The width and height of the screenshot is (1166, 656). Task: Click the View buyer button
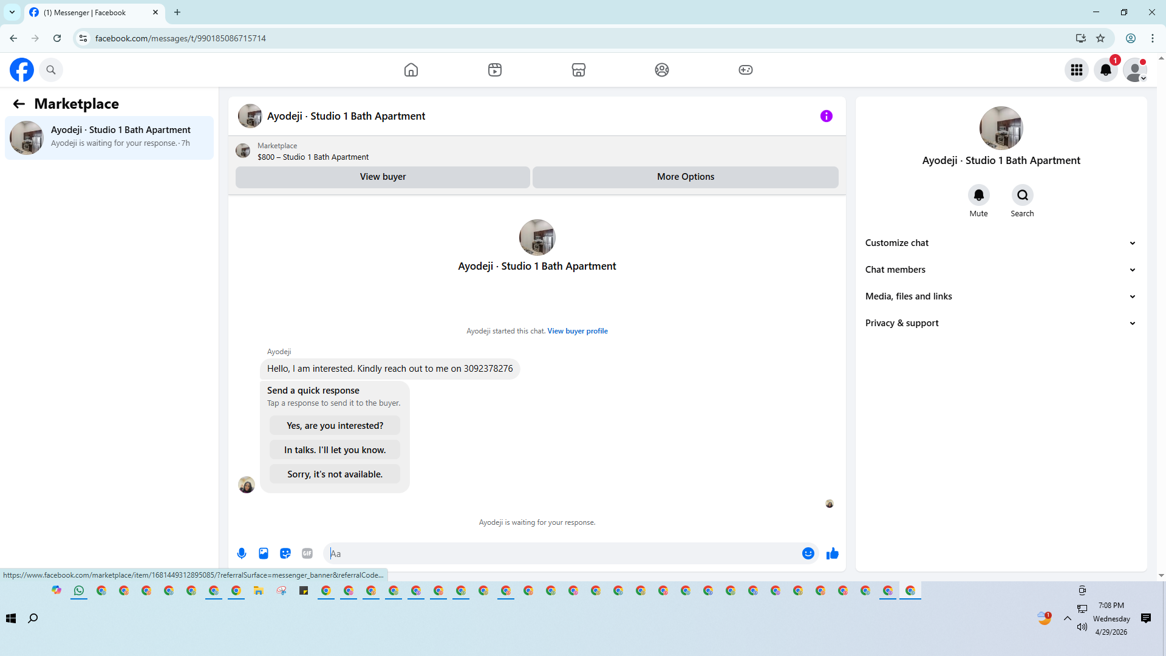pyautogui.click(x=383, y=177)
